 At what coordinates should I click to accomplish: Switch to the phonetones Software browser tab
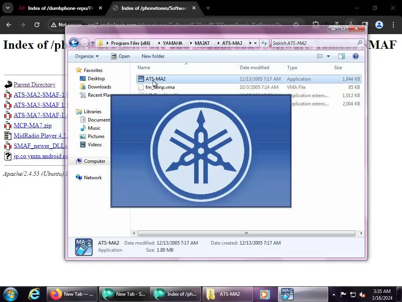154,8
